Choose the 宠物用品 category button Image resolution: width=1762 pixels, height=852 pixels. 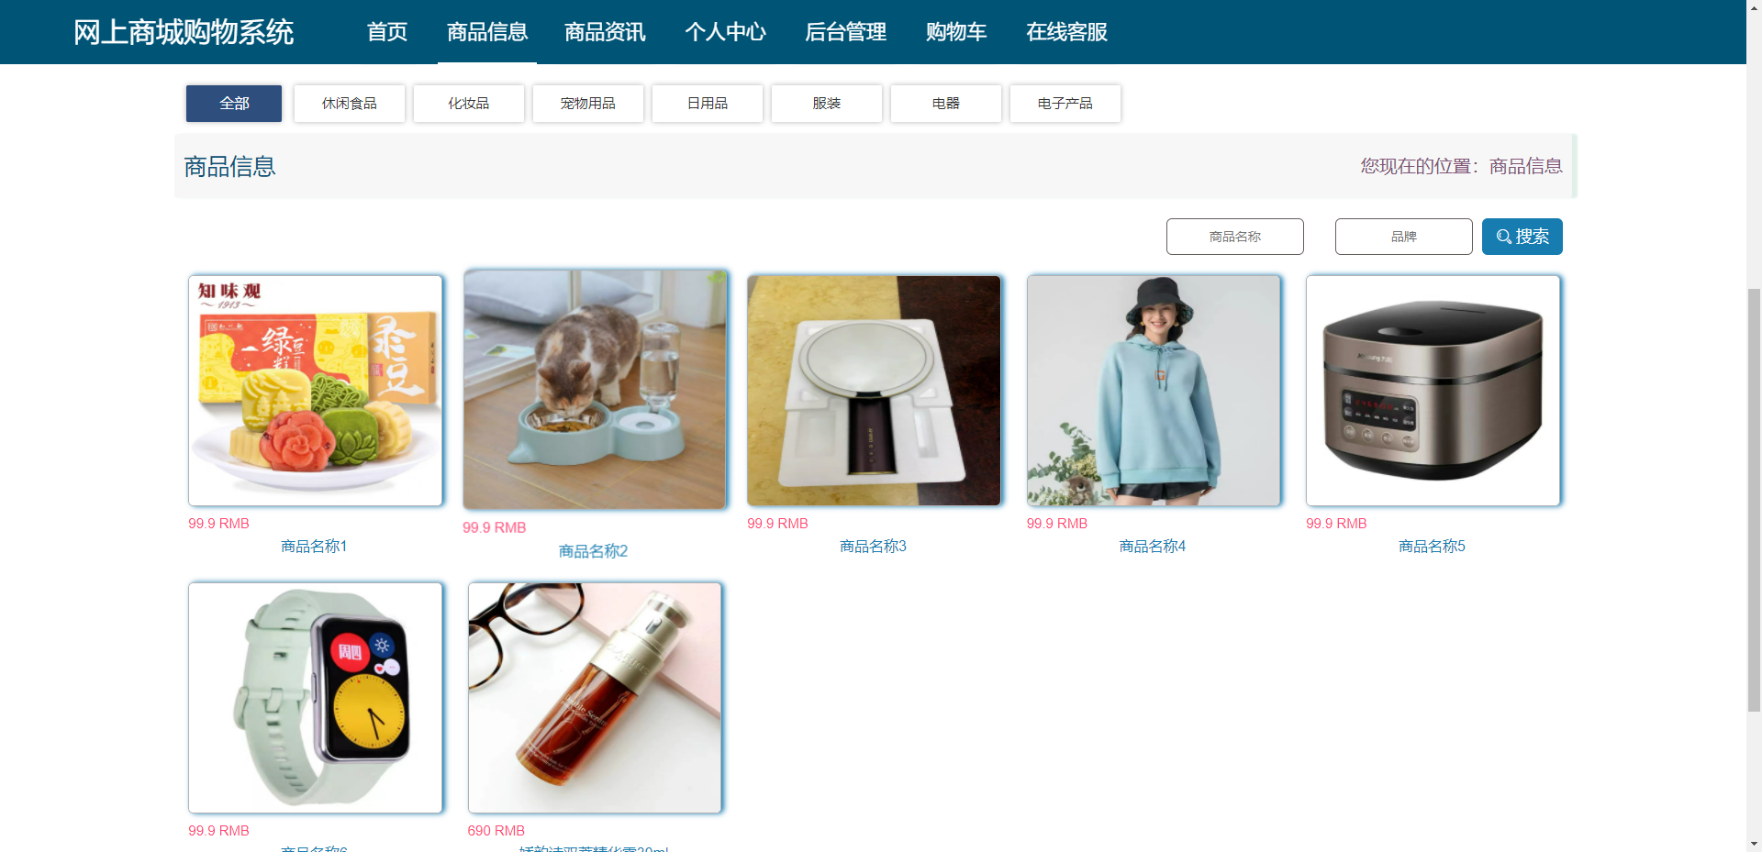click(x=588, y=104)
